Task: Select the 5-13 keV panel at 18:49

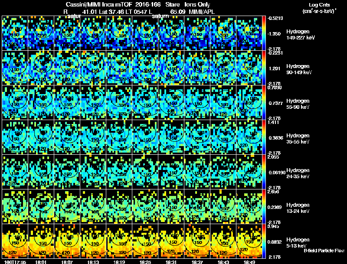Action: click(249, 241)
